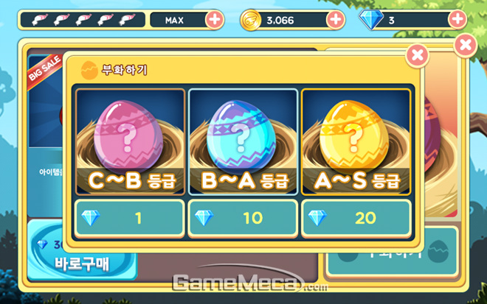
Task: Select the pink C~B 등급 egg
Action: click(x=130, y=142)
